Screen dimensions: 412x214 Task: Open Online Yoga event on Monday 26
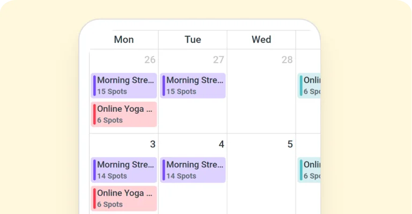pyautogui.click(x=124, y=114)
